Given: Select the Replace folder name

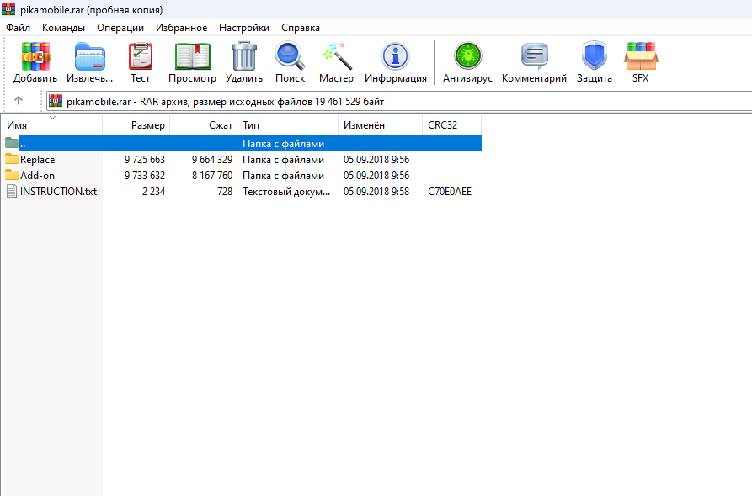Looking at the screenshot, I should click(37, 160).
